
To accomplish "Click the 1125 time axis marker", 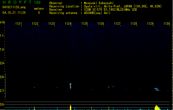I will (x=84, y=24).
